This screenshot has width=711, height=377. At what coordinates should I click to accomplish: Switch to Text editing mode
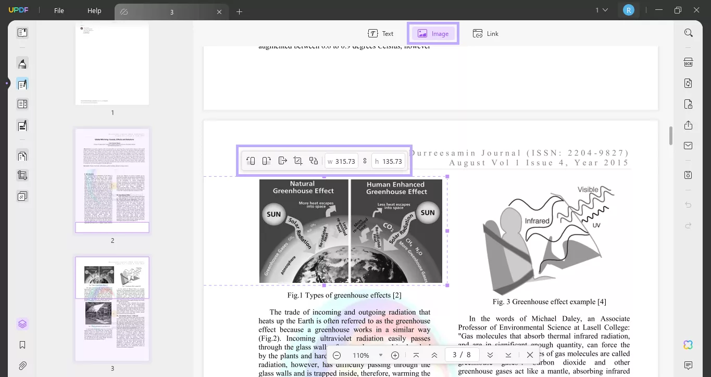[381, 34]
